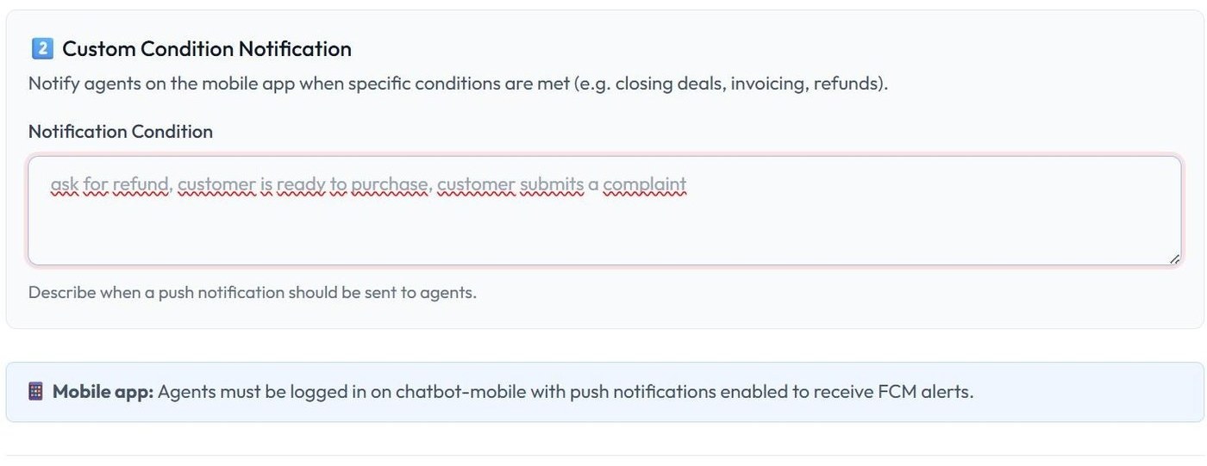1207x466 pixels.
Task: Click the Notification Condition field label
Action: [121, 132]
